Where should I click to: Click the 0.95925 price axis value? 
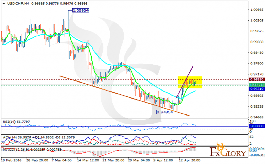(x=257, y=96)
